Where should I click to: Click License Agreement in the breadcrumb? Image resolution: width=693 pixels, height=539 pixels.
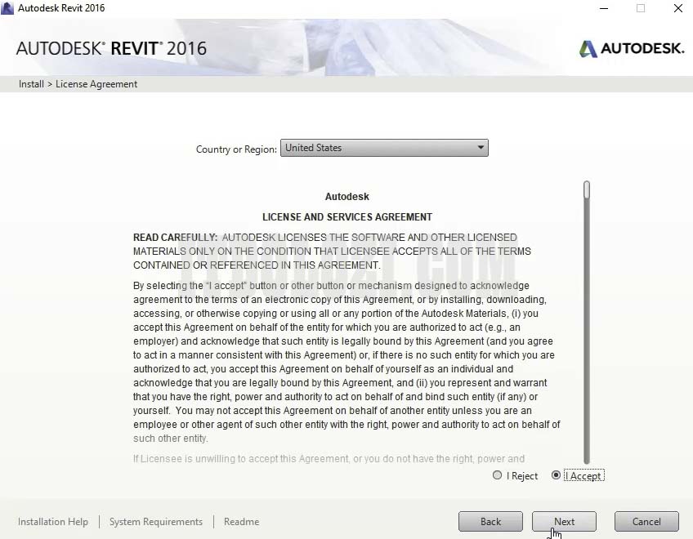pyautogui.click(x=96, y=84)
